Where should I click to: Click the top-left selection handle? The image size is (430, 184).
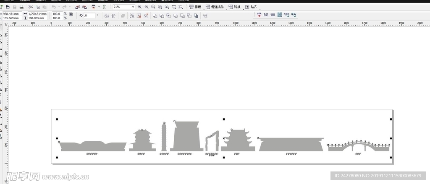point(57,119)
